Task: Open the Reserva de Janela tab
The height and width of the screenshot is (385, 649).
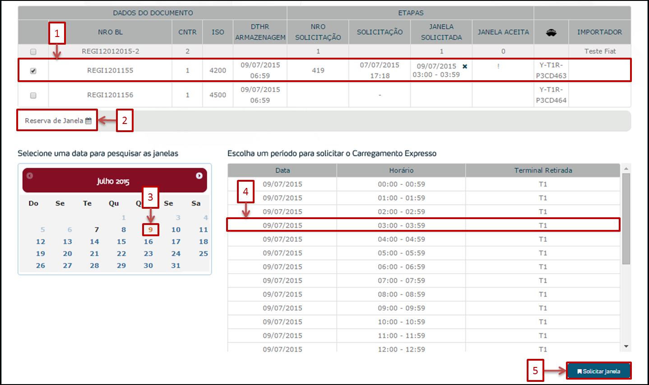Action: (x=57, y=121)
